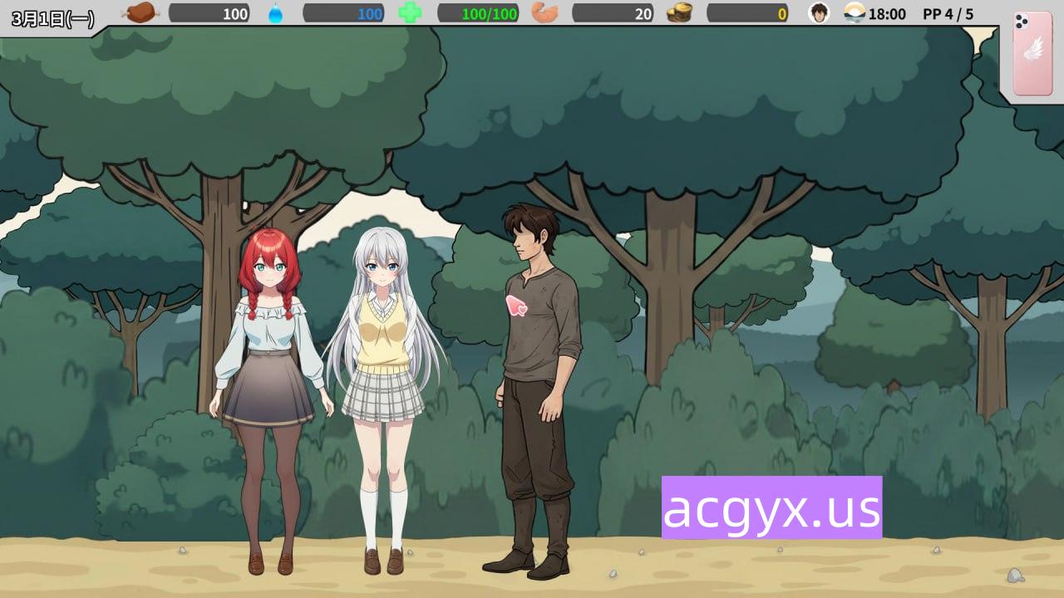Click the sunset time-of-day icon

[855, 13]
